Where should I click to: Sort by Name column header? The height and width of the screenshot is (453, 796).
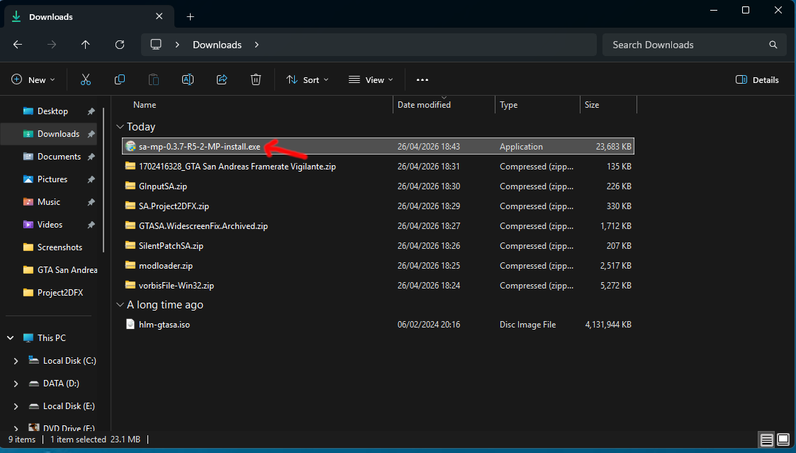coord(145,105)
